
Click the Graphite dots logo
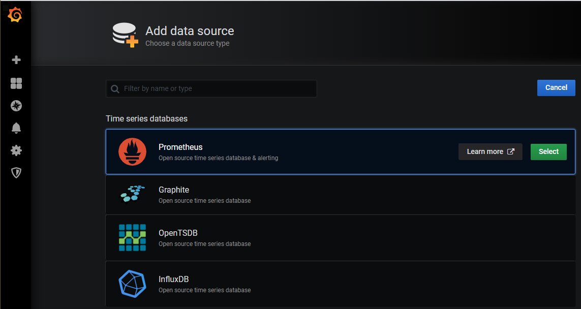(132, 194)
